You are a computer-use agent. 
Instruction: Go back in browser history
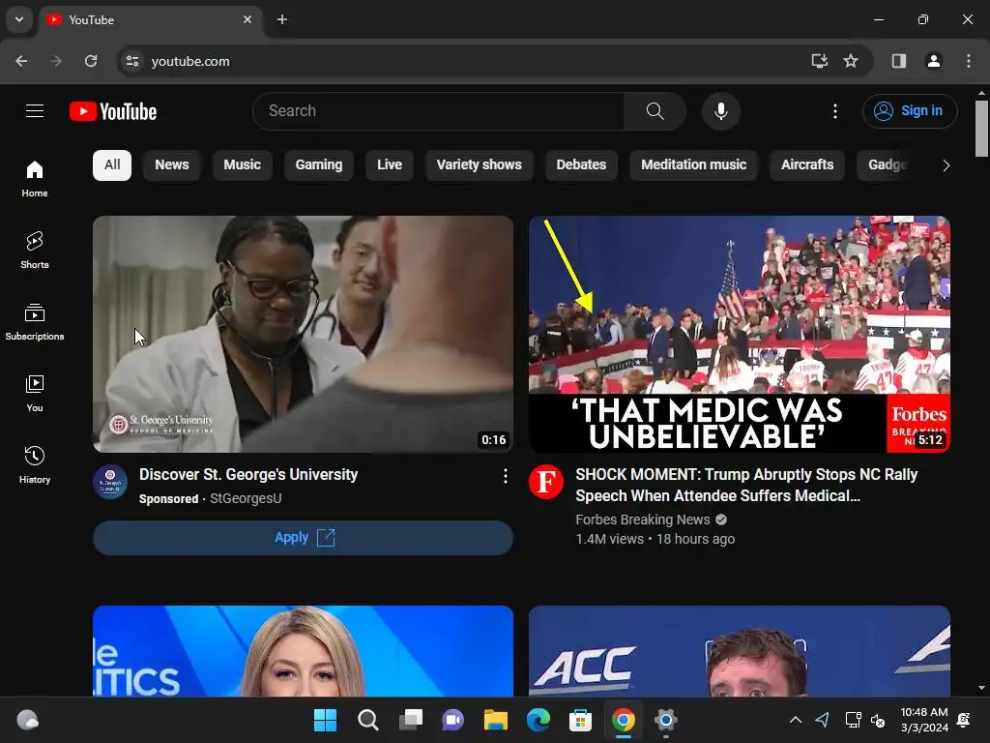pos(21,61)
